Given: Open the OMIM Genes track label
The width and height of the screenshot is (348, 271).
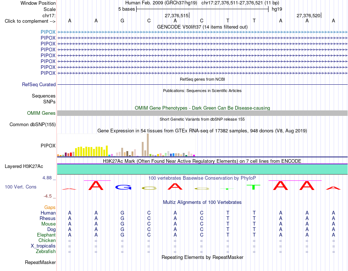Looking at the screenshot, I should tap(41, 113).
